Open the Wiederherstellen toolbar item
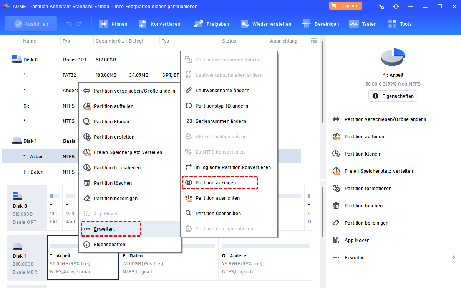 pyautogui.click(x=266, y=24)
